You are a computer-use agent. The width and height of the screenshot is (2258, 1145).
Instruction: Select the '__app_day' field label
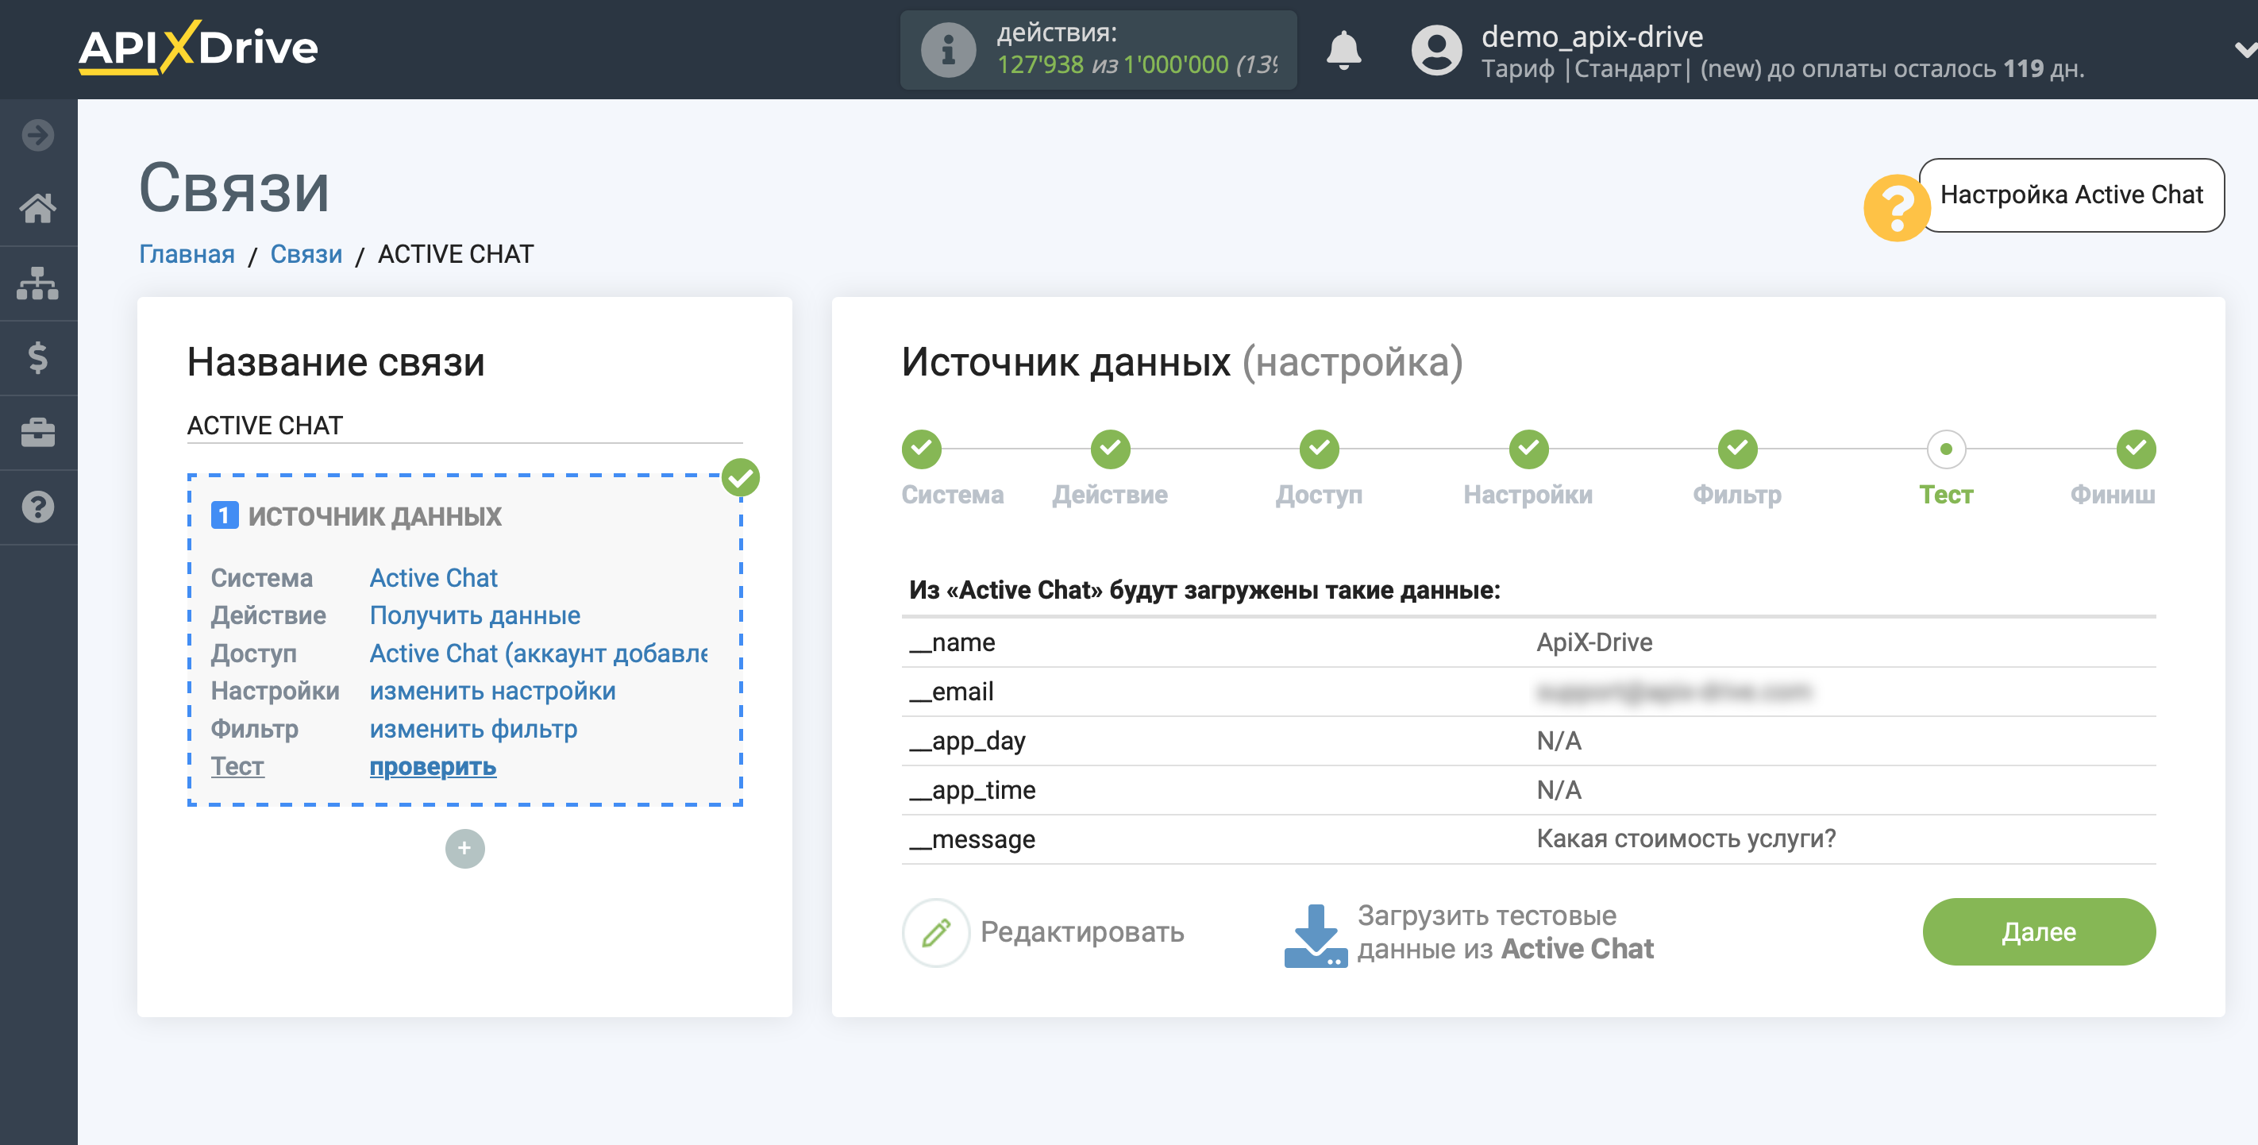pyautogui.click(x=967, y=741)
